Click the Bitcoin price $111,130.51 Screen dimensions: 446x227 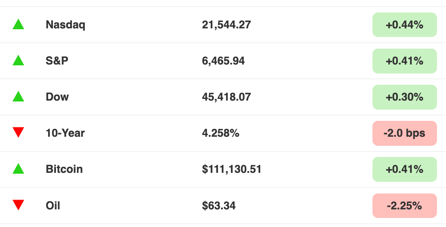point(231,169)
